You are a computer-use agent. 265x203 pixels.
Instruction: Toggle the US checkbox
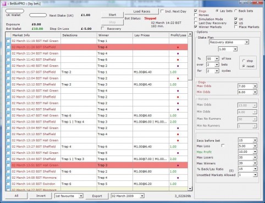236,23
